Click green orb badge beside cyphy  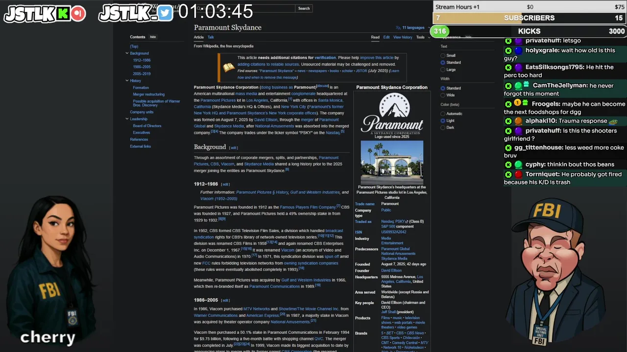tap(518, 165)
